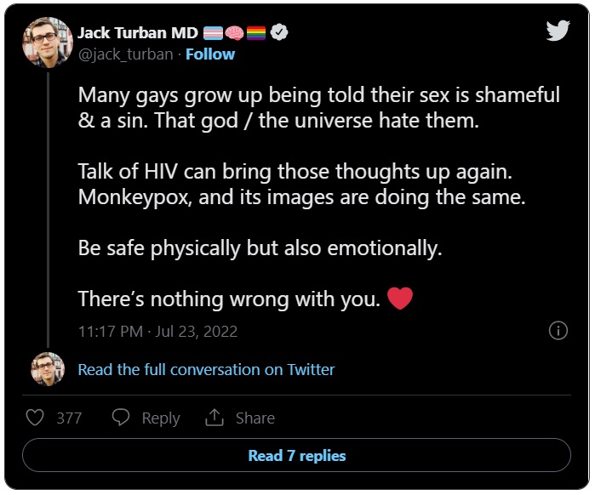
Task: Follow the @jack_turban account
Action: pos(210,54)
